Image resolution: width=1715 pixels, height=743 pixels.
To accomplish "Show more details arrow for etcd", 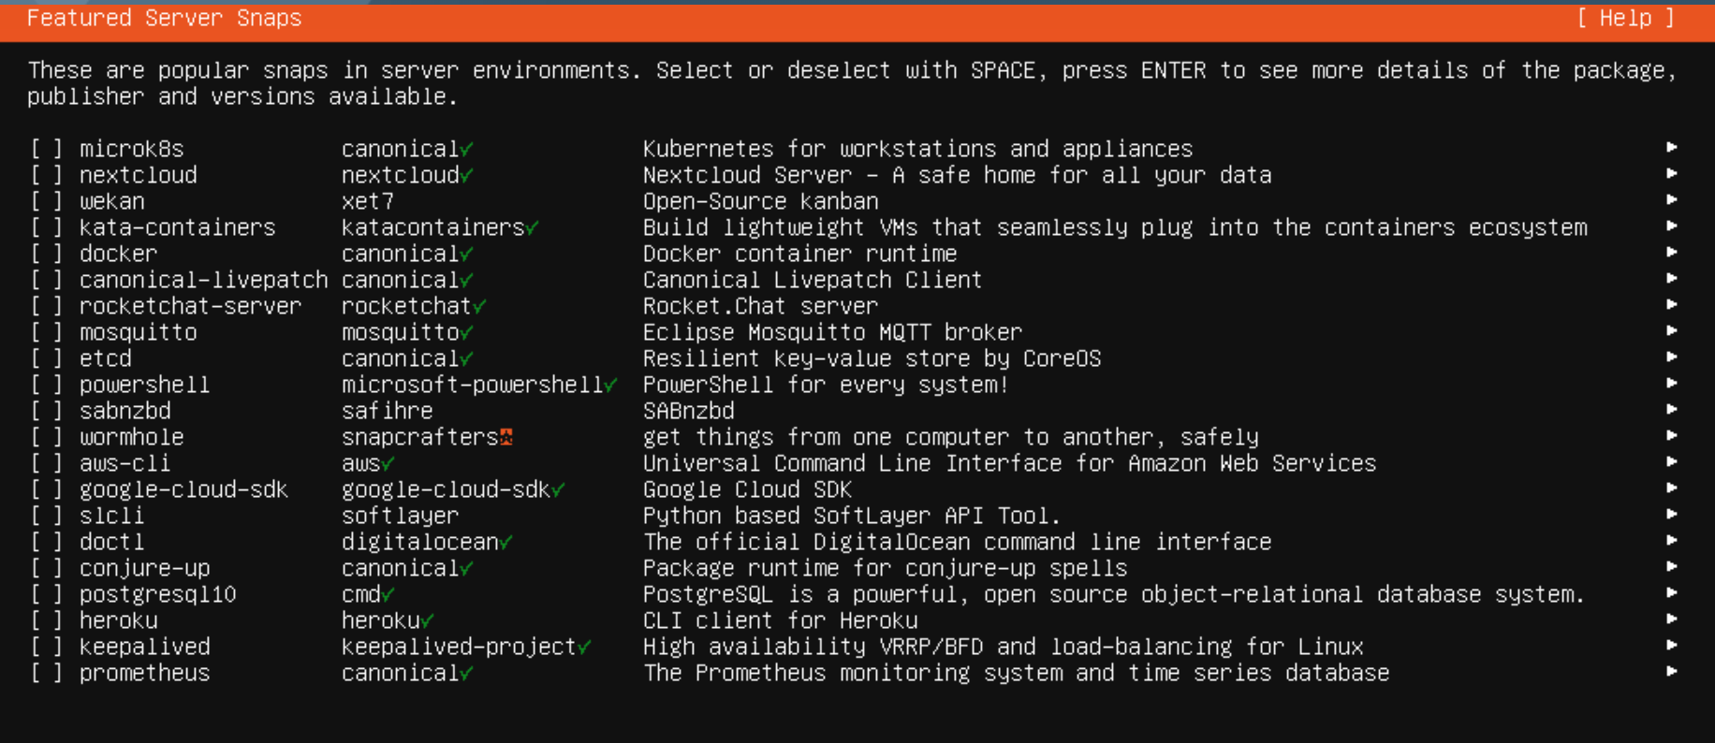I will [1672, 357].
